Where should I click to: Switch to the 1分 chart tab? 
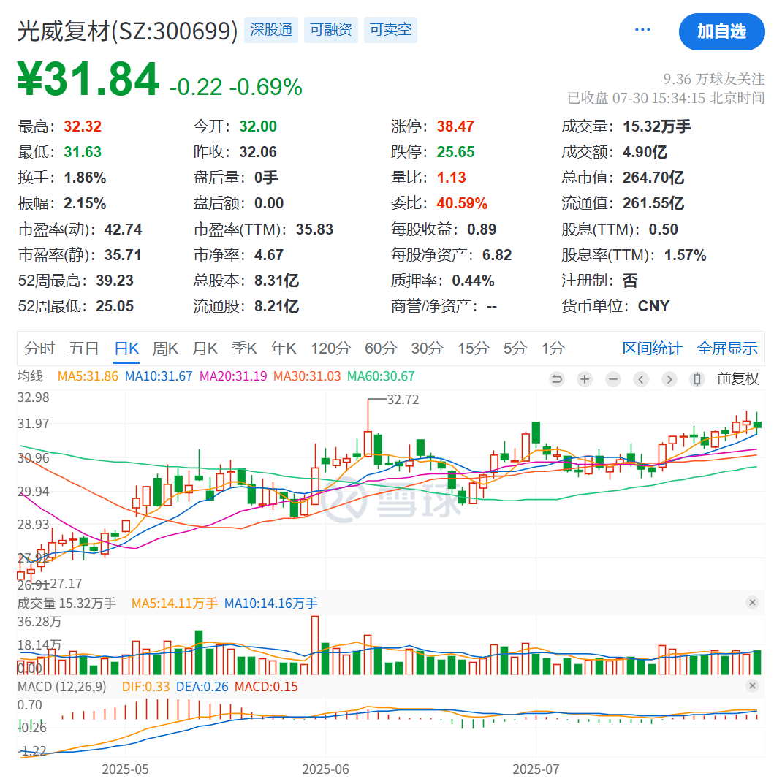[553, 349]
